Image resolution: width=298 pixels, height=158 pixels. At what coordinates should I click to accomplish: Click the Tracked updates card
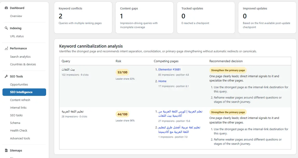click(x=206, y=18)
